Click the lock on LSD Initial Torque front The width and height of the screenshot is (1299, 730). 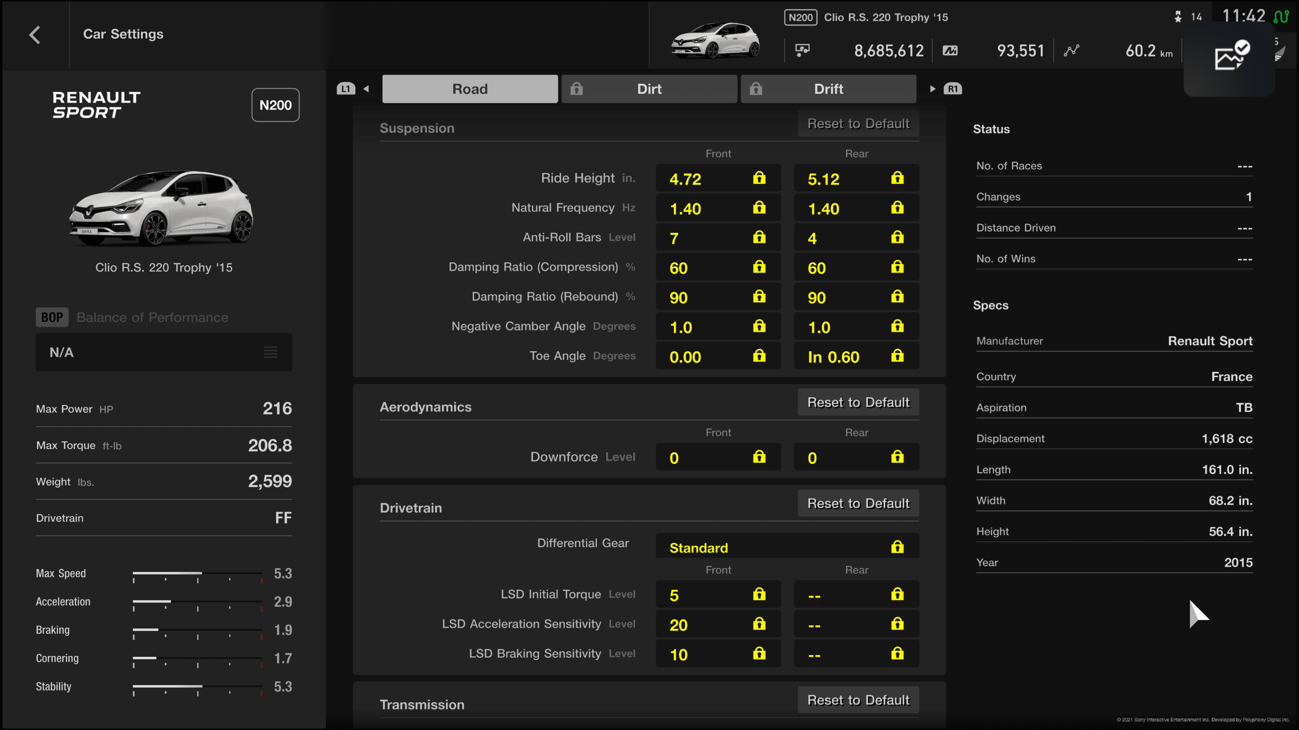tap(759, 594)
